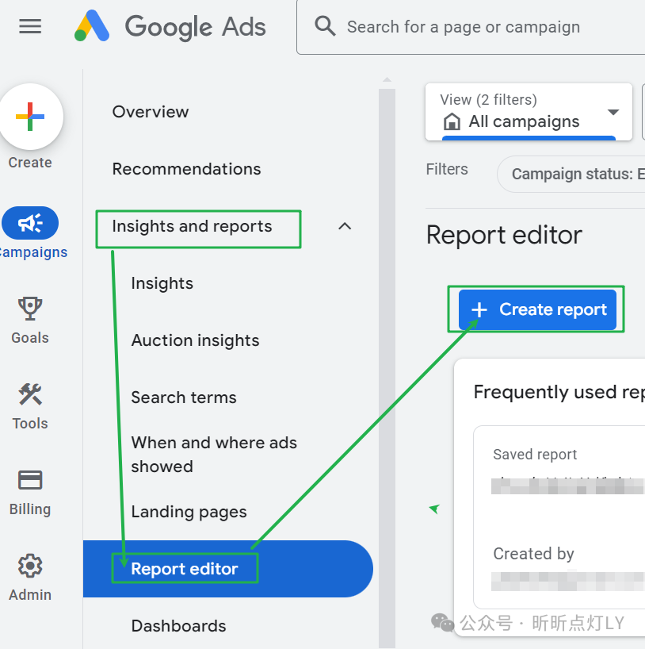645x649 pixels.
Task: Click Insights and reports menu heading
Action: pos(193,226)
